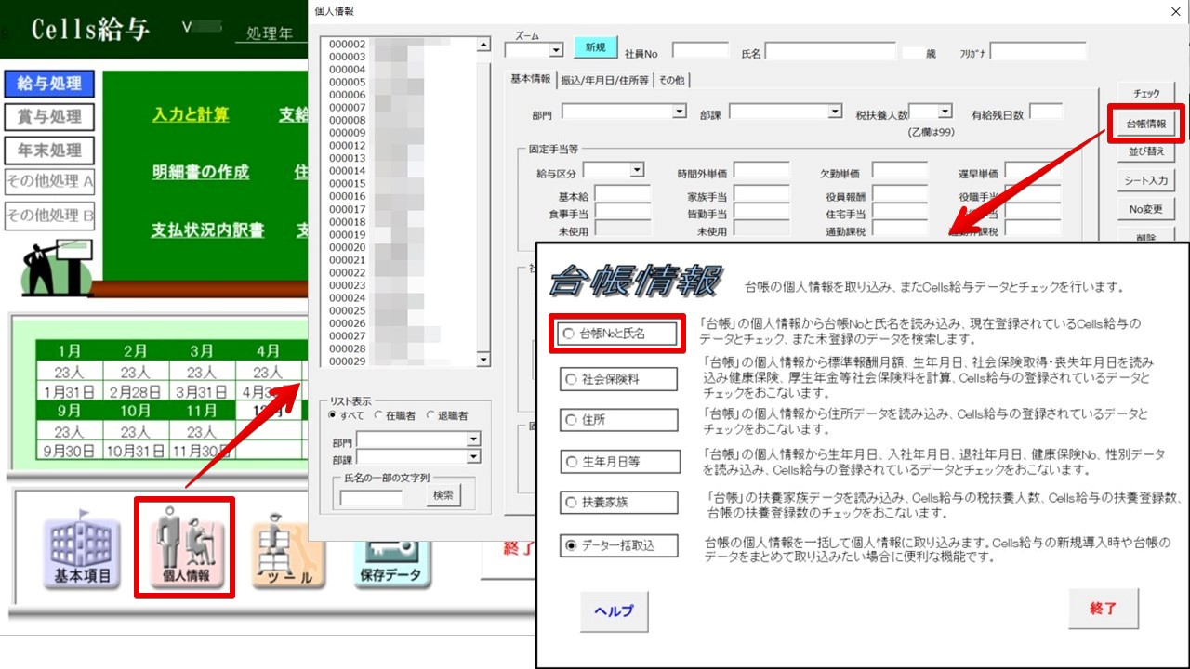Open the ズーム dropdown
This screenshot has width=1190, height=669.
tap(557, 50)
